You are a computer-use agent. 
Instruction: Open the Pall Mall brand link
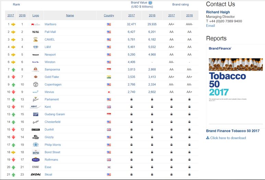point(50,32)
